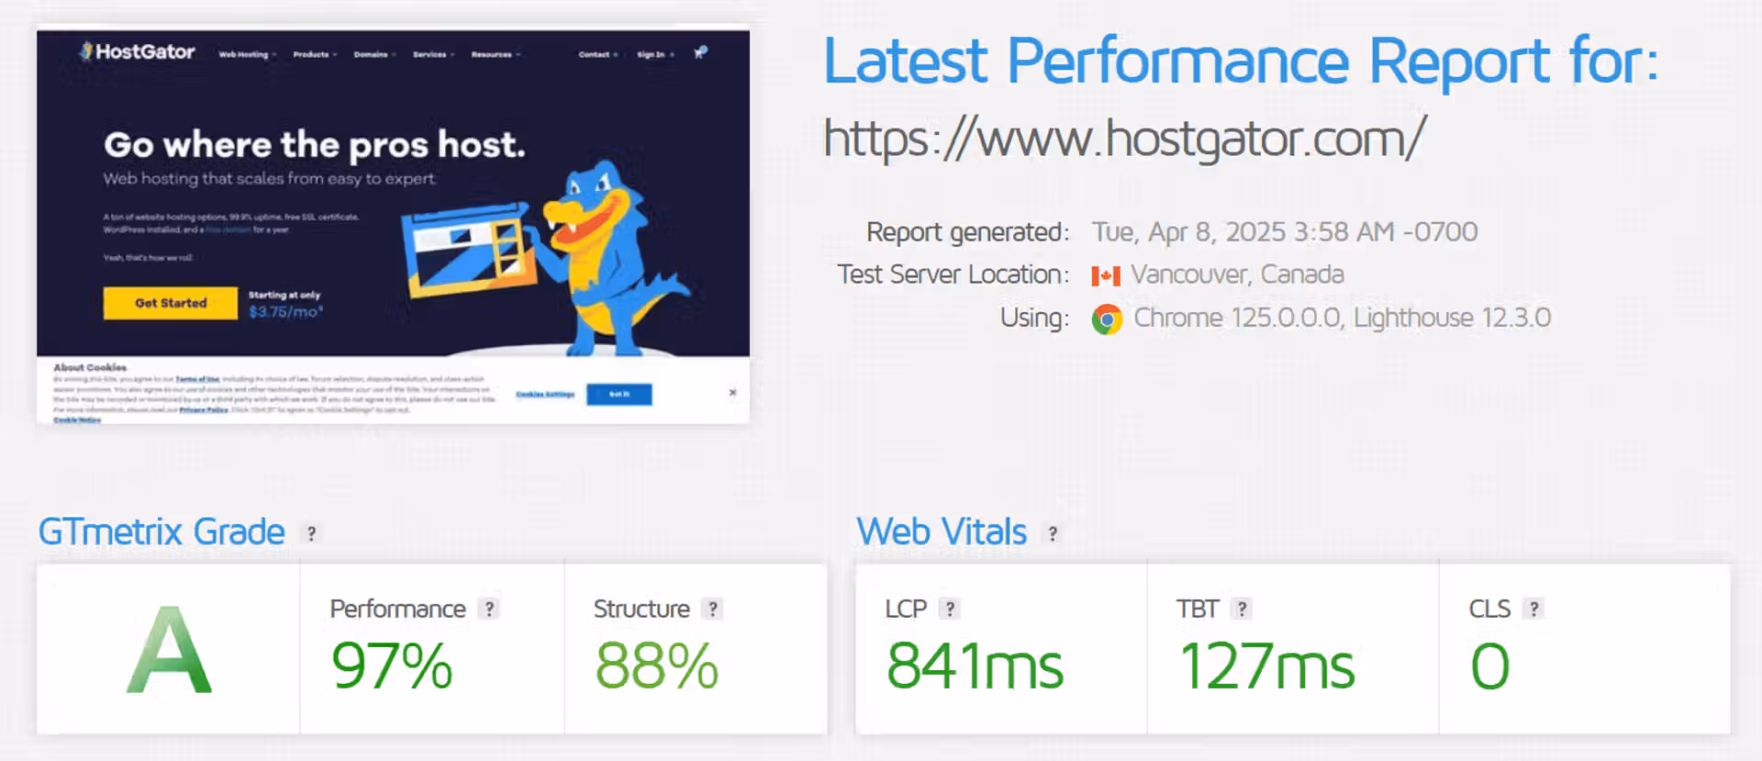1762x761 pixels.
Task: Click the LCP help question mark
Action: tap(950, 609)
